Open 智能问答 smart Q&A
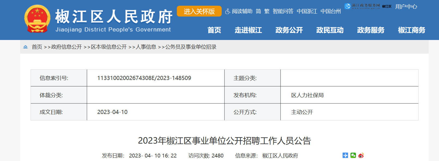This screenshot has height=161, width=439. coord(283,11)
